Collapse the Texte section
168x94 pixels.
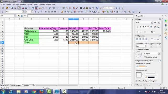point(136,19)
